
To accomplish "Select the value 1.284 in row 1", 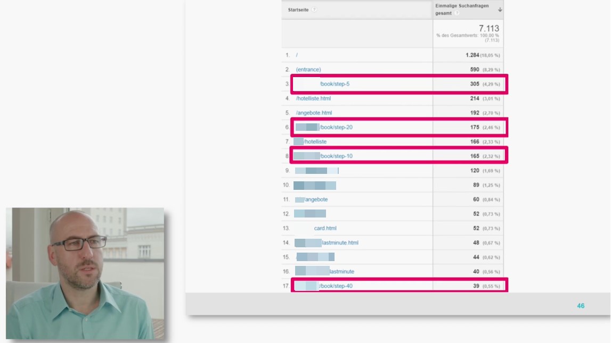I will [x=472, y=55].
